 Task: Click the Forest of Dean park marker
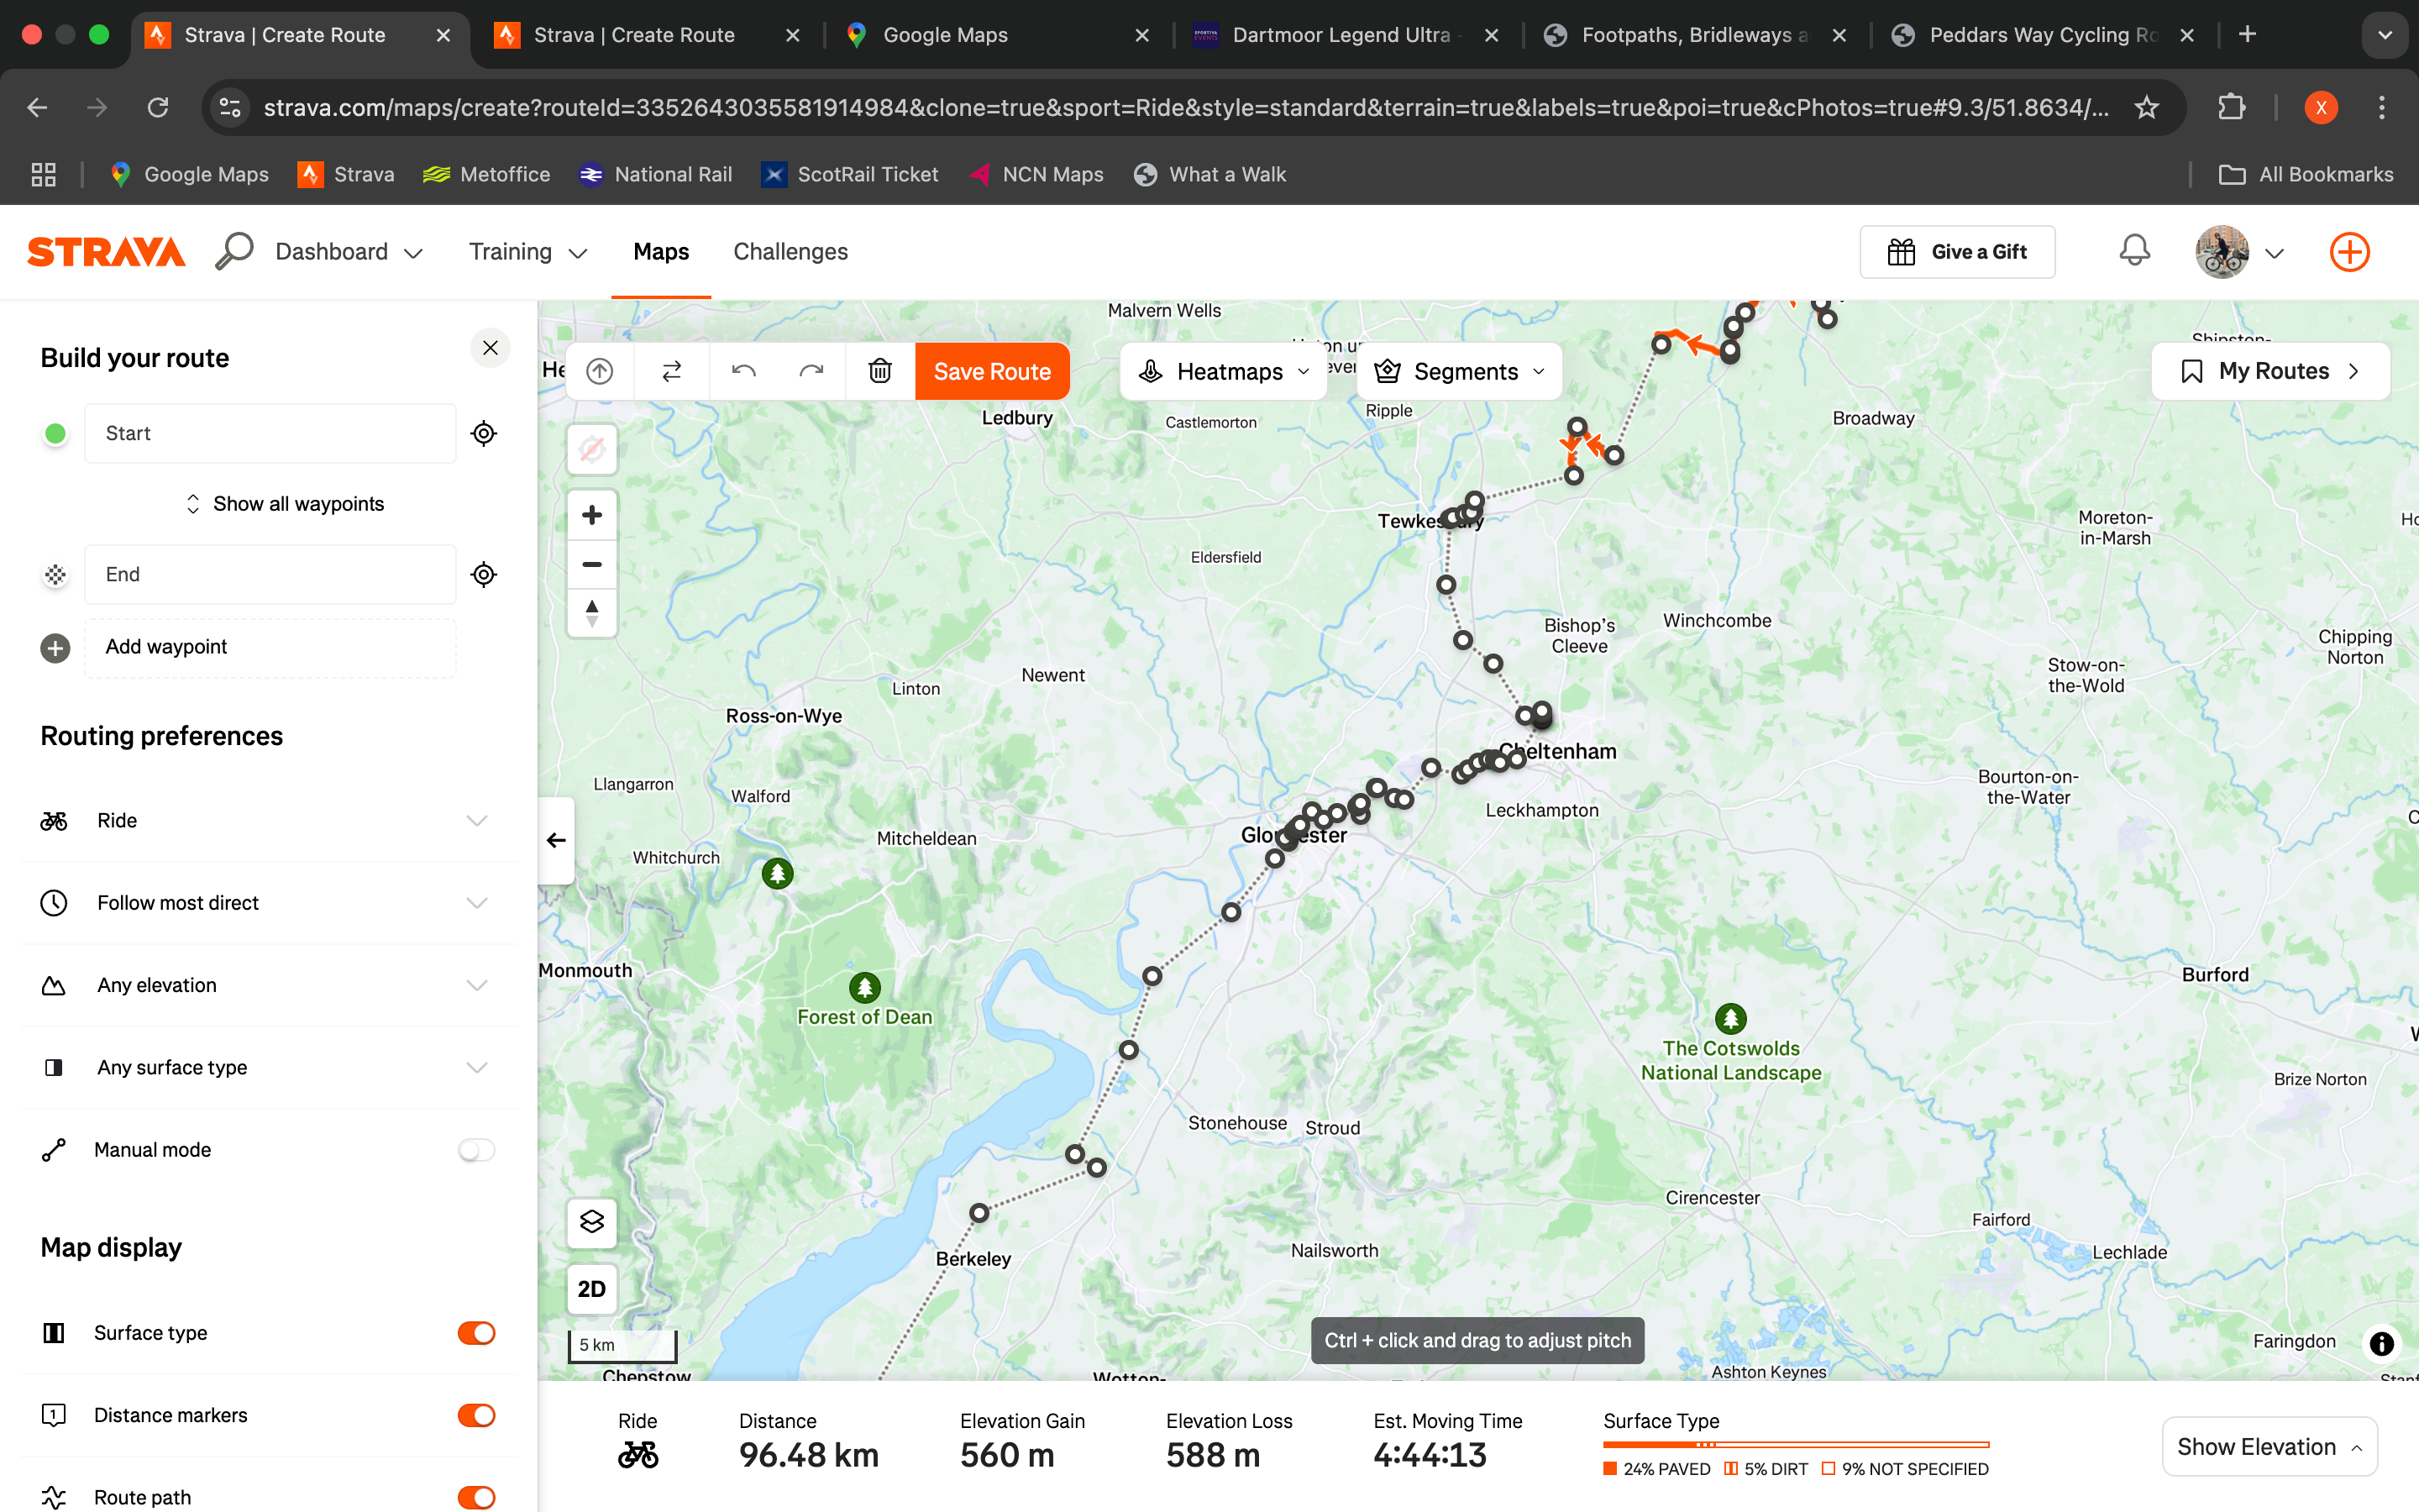click(864, 988)
